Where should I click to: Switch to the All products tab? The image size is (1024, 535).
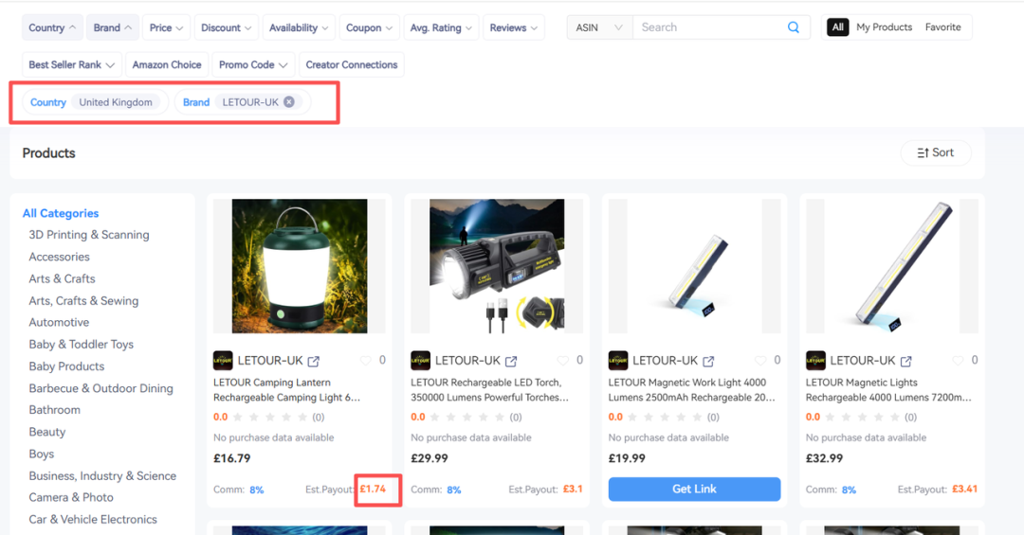pyautogui.click(x=838, y=27)
